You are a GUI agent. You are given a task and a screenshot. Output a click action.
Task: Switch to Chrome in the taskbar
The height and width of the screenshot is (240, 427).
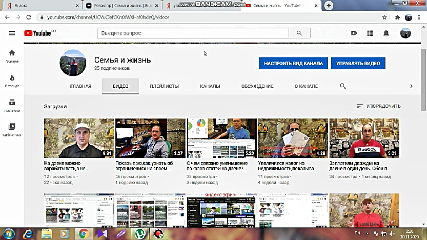coord(84,234)
